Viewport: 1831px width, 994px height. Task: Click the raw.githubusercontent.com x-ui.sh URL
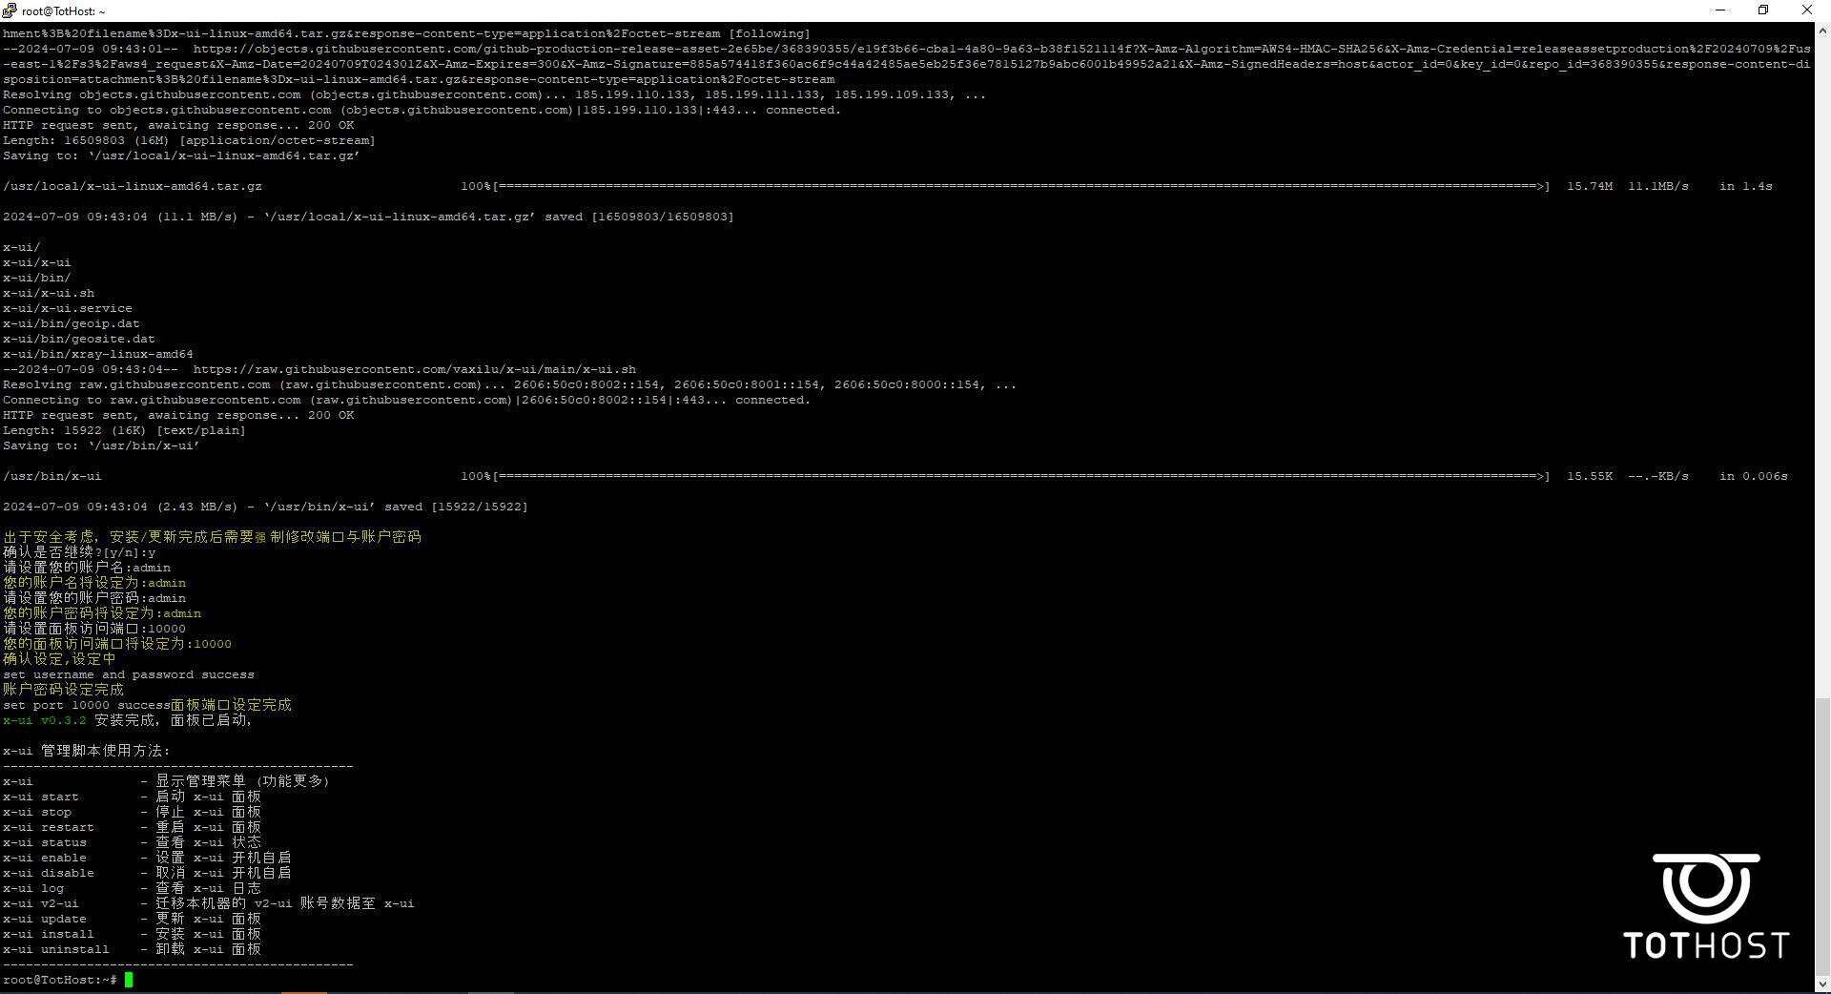(414, 369)
